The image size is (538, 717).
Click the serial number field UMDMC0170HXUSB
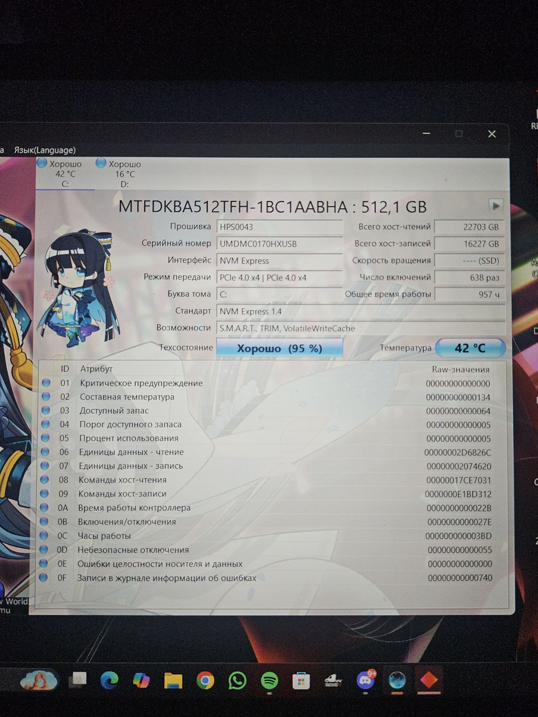[x=279, y=244]
